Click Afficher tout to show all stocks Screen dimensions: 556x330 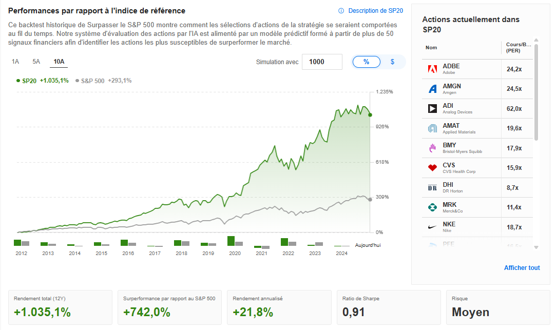pos(522,267)
